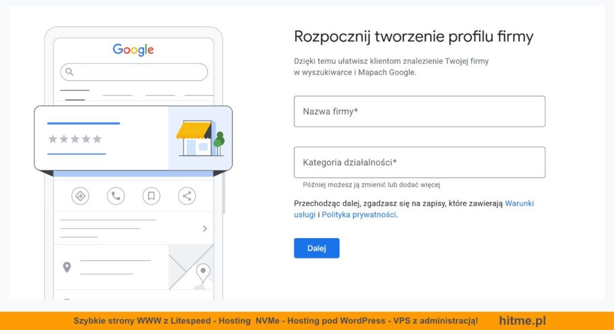Tap the directions arrow icon in the phone mockup
The height and width of the screenshot is (330, 614).
(x=80, y=196)
